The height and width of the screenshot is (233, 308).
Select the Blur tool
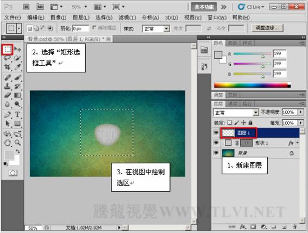(8, 104)
